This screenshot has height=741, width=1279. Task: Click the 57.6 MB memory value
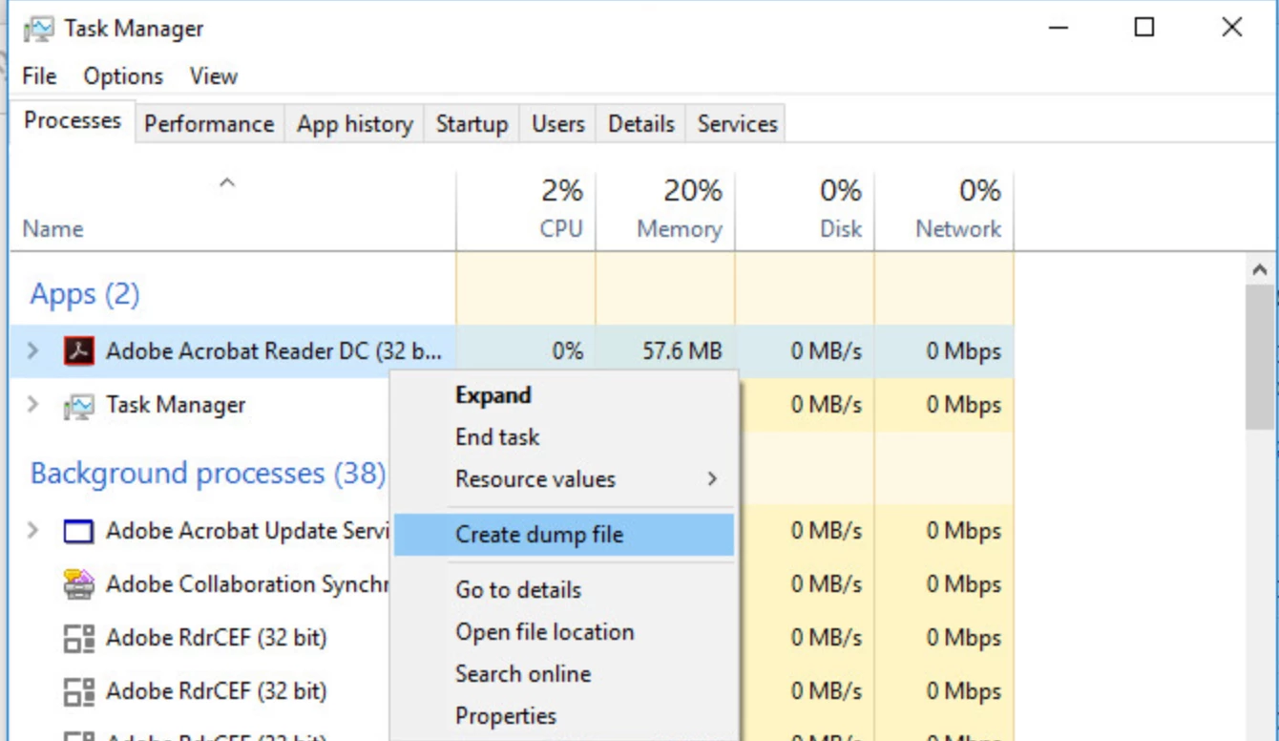[681, 351]
